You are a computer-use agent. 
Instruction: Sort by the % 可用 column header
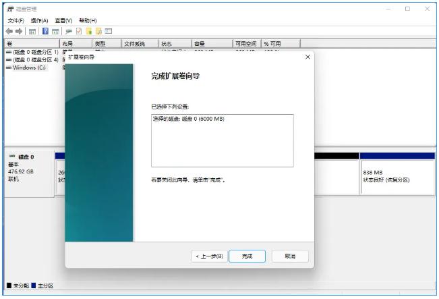coord(281,44)
